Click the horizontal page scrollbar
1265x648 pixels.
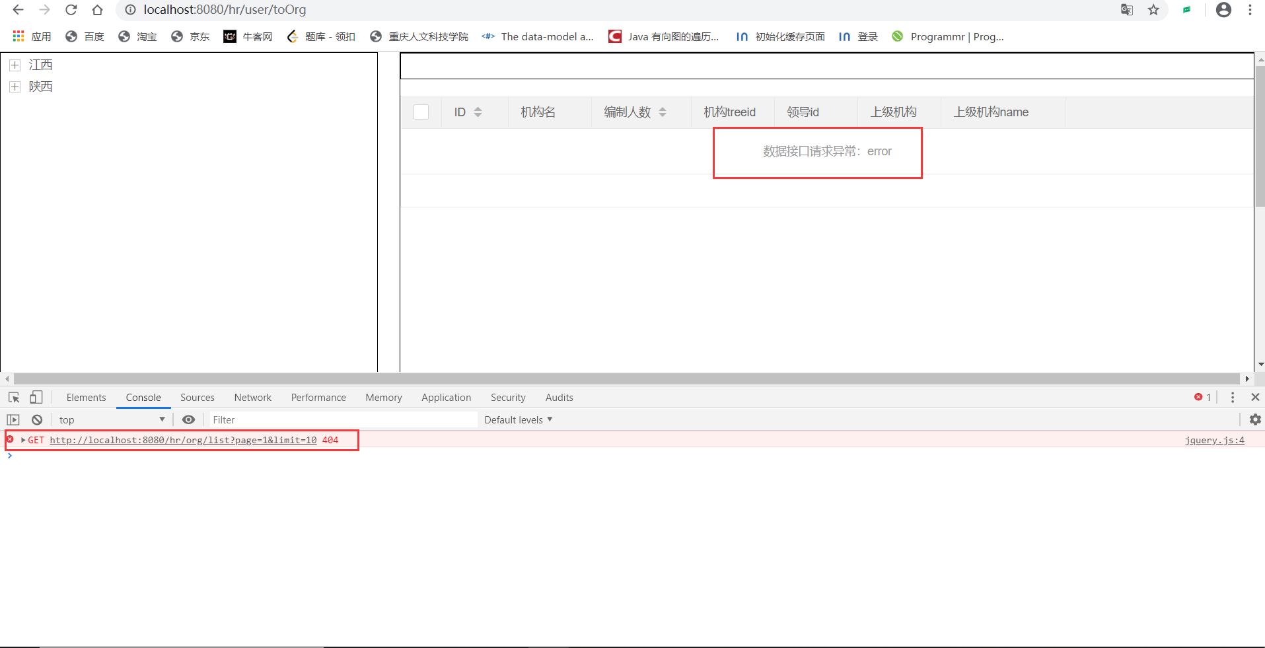click(626, 378)
